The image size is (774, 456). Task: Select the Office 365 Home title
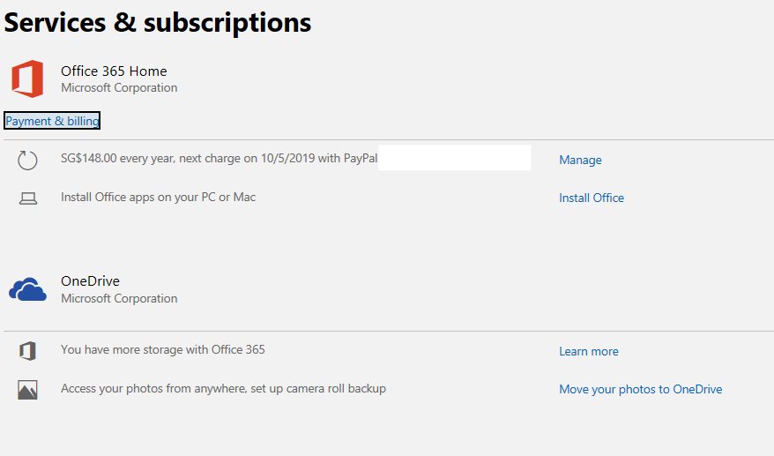pos(114,71)
